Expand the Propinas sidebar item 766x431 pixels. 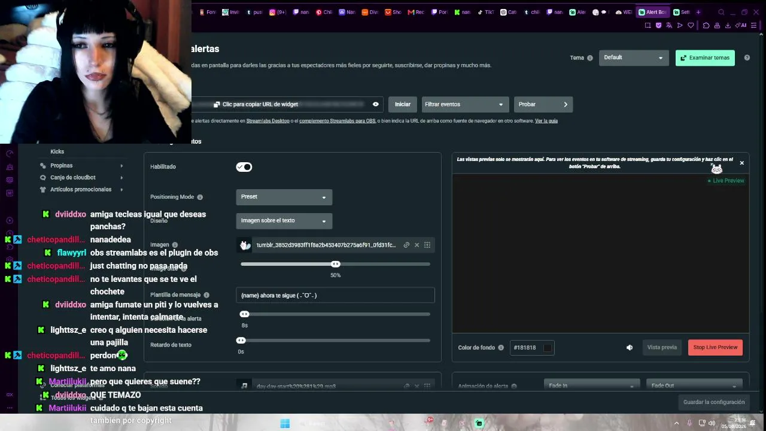[x=81, y=166]
